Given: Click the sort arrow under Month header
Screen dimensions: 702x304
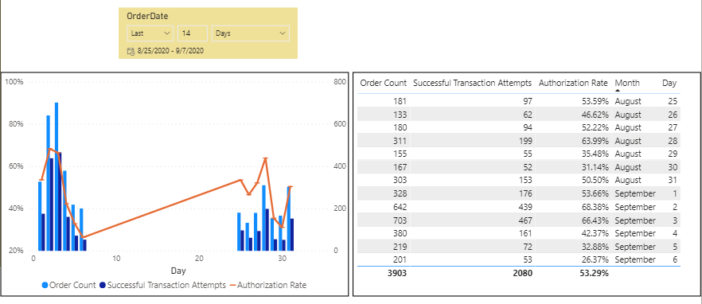Looking at the screenshot, I should click(618, 91).
